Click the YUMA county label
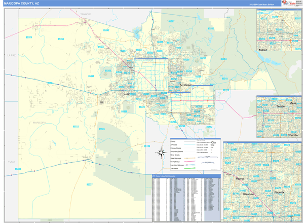 pyautogui.click(x=11, y=161)
